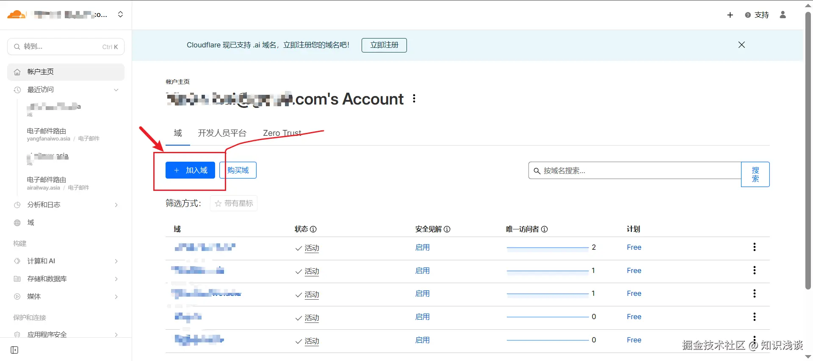This screenshot has height=361, width=813.
Task: Click the 帐户主页 breadcrumb text
Action: [178, 82]
